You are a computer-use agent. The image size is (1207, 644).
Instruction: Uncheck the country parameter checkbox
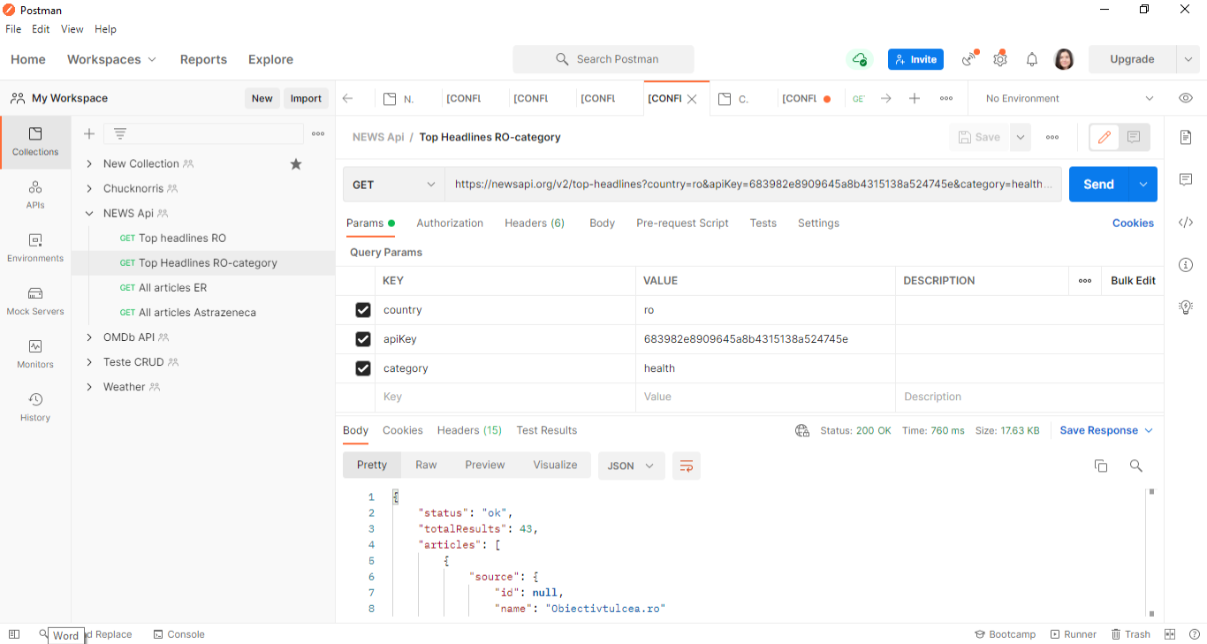(362, 310)
